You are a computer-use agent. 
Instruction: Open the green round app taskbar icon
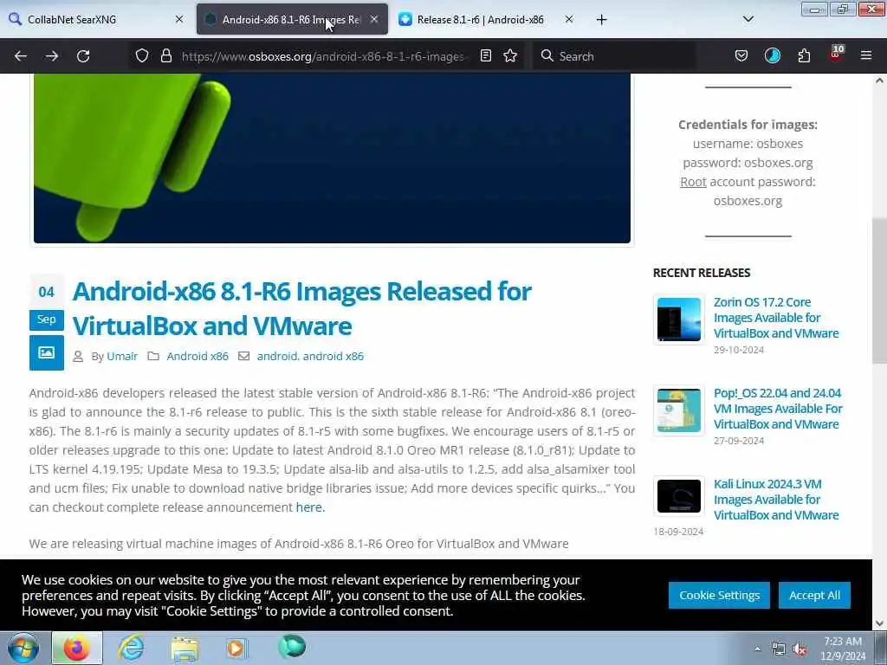pyautogui.click(x=292, y=646)
